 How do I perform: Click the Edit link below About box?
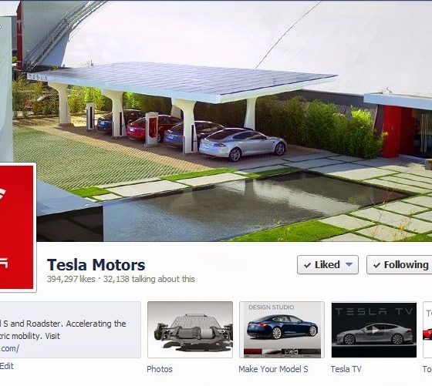pos(7,366)
